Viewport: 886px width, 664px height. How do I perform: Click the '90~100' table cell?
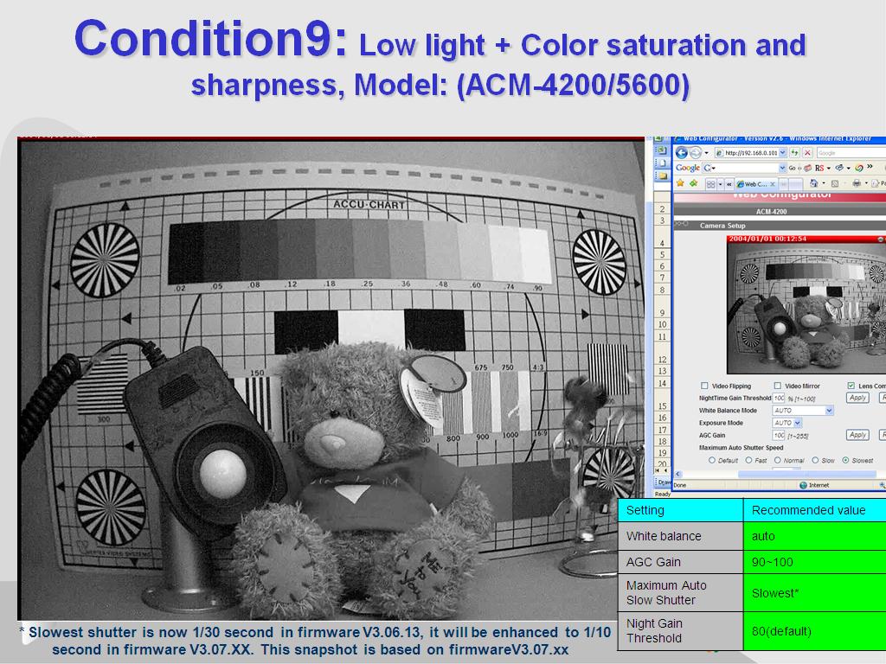click(x=814, y=562)
